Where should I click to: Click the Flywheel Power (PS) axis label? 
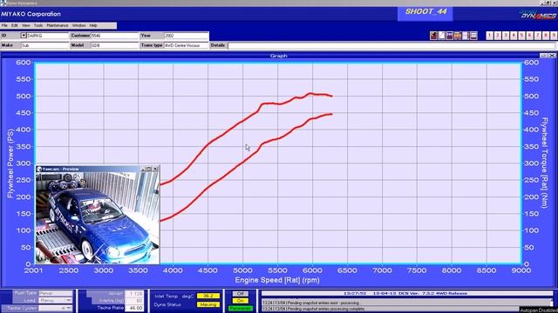coord(10,163)
